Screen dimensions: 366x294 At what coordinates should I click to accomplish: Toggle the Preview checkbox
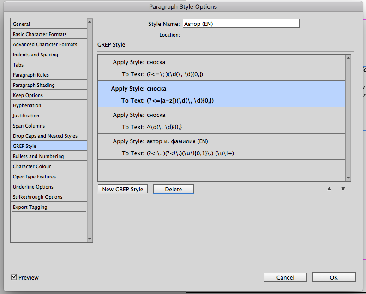click(14, 277)
